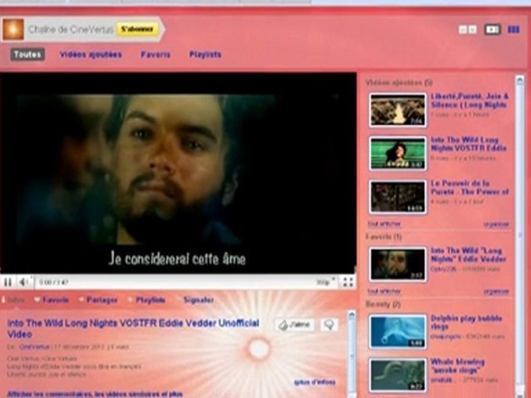531x398 pixels.
Task: Open the Infos tab below the player
Action: (13, 300)
